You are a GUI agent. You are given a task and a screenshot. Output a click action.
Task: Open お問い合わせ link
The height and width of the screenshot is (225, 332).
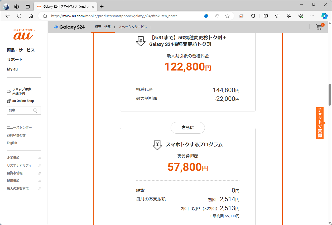[16, 135]
